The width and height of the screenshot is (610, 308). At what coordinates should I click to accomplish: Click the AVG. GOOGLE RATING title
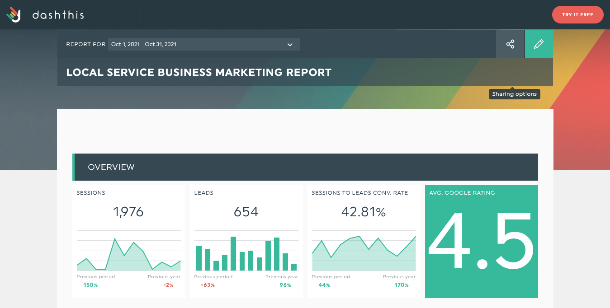(462, 193)
